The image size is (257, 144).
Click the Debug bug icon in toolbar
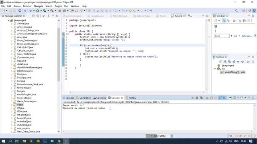(31, 11)
